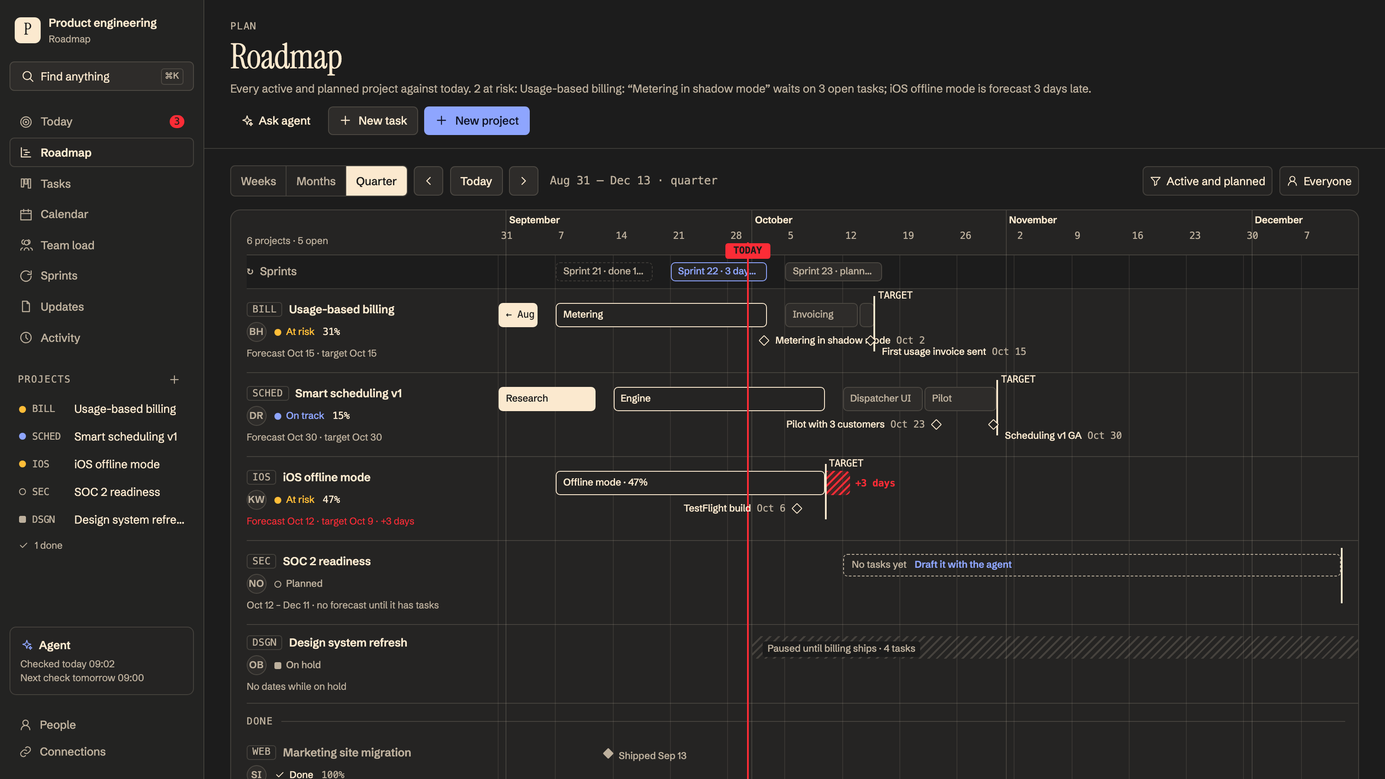Image resolution: width=1385 pixels, height=779 pixels.
Task: Go to next quarter with right chevron
Action: (x=524, y=181)
